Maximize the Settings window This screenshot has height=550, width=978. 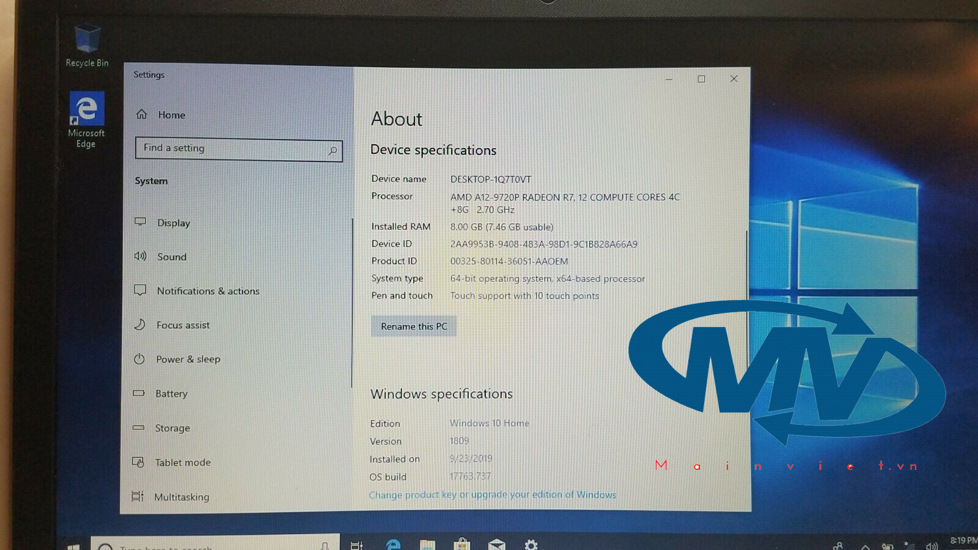(x=701, y=79)
